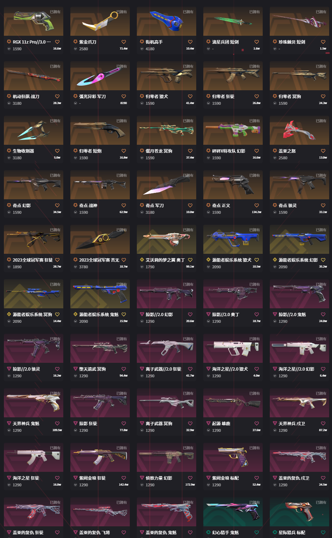Screen dimensions: 332x538
Task: Click the green tier badge beside 星际猎手 标配
Action: click(x=275, y=532)
